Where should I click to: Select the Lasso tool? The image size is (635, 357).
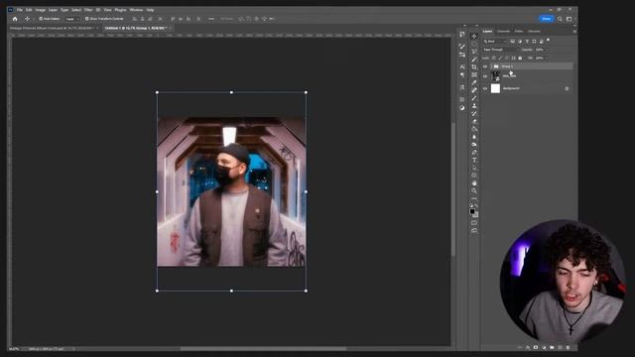click(474, 52)
